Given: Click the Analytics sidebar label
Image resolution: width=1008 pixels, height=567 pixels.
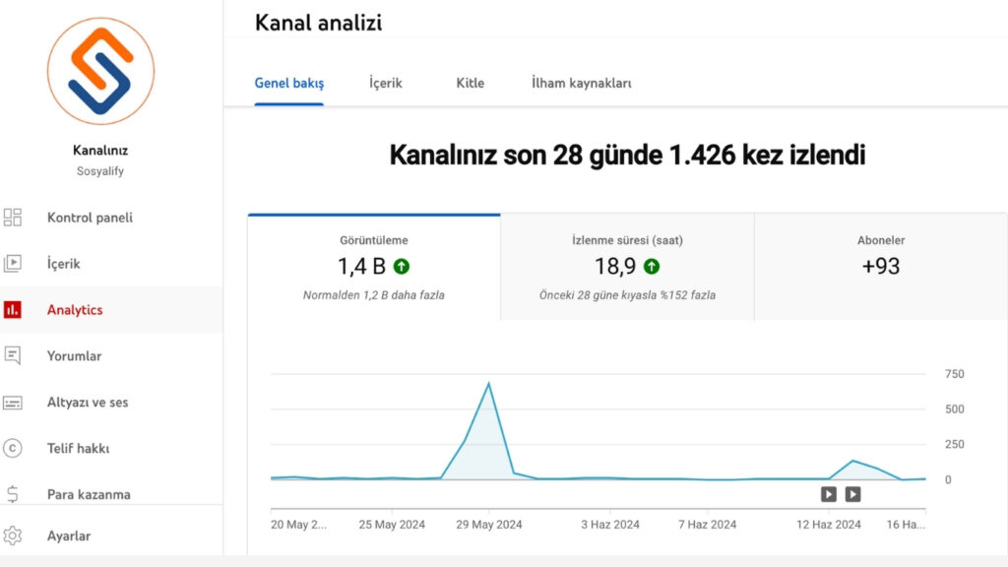Looking at the screenshot, I should tap(75, 309).
